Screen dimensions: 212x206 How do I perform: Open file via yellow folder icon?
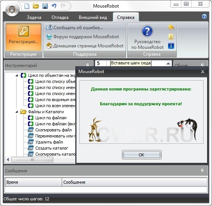(x=36, y=6)
